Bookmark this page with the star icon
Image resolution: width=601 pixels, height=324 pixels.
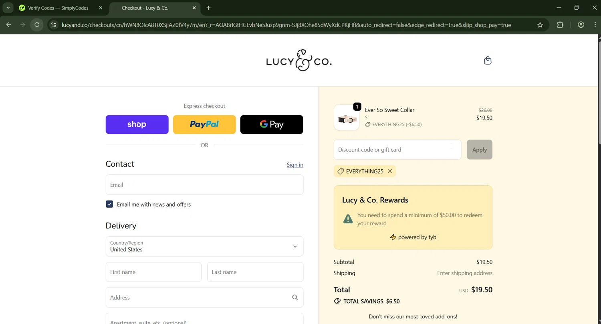tap(540, 25)
